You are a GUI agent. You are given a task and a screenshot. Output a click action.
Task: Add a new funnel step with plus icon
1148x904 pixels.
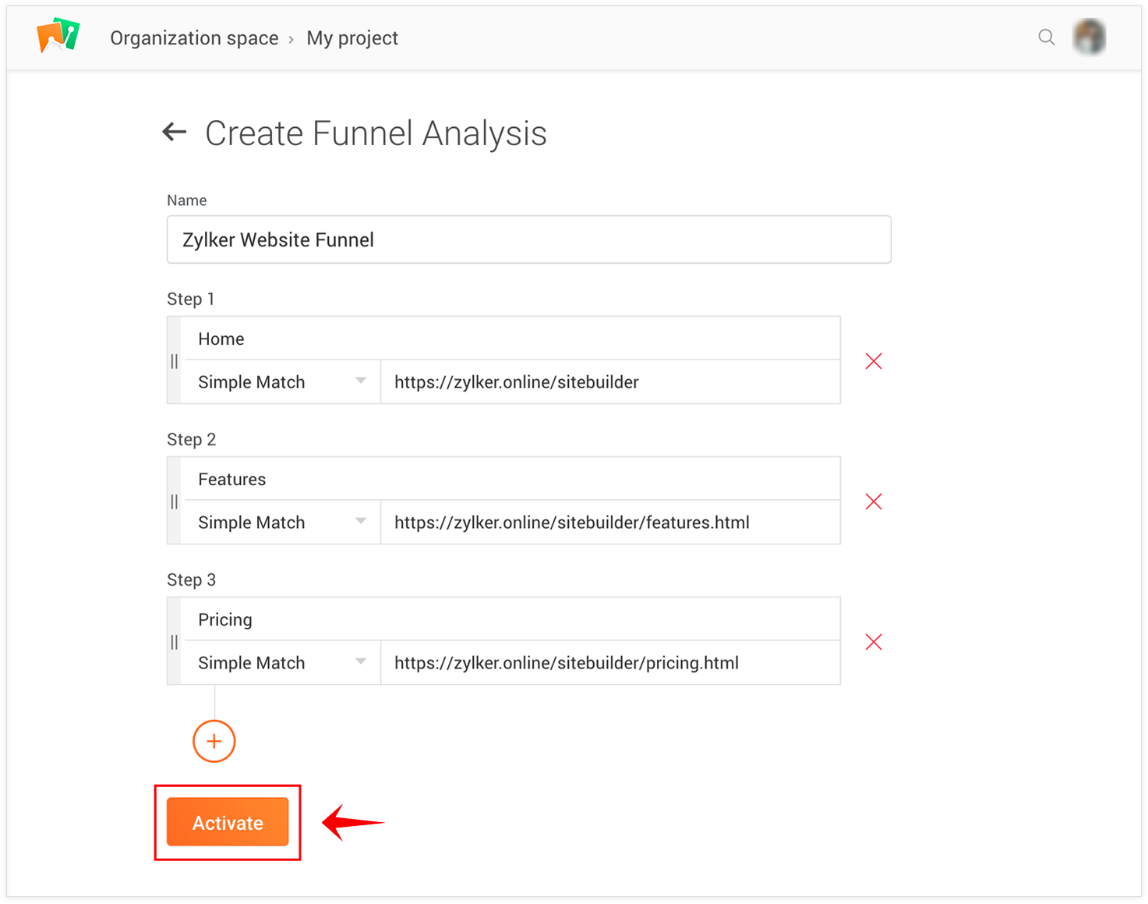[x=214, y=741]
